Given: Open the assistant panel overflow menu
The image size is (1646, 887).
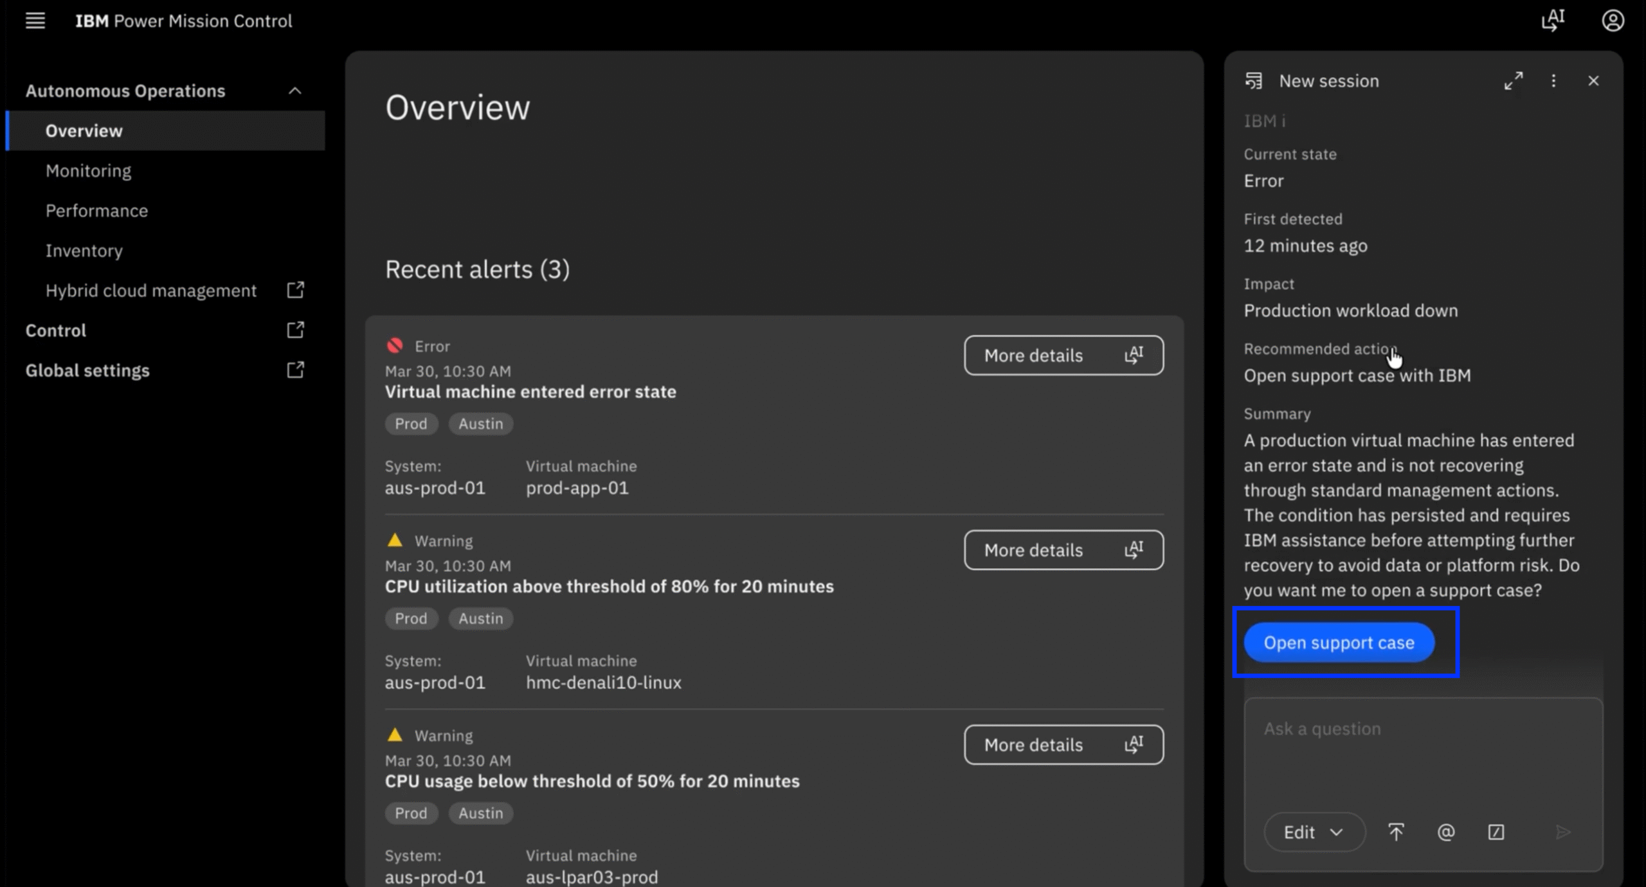Looking at the screenshot, I should (x=1553, y=81).
